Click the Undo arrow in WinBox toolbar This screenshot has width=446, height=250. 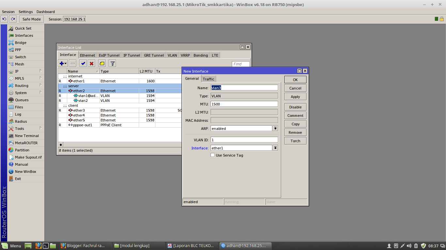(x=5, y=19)
